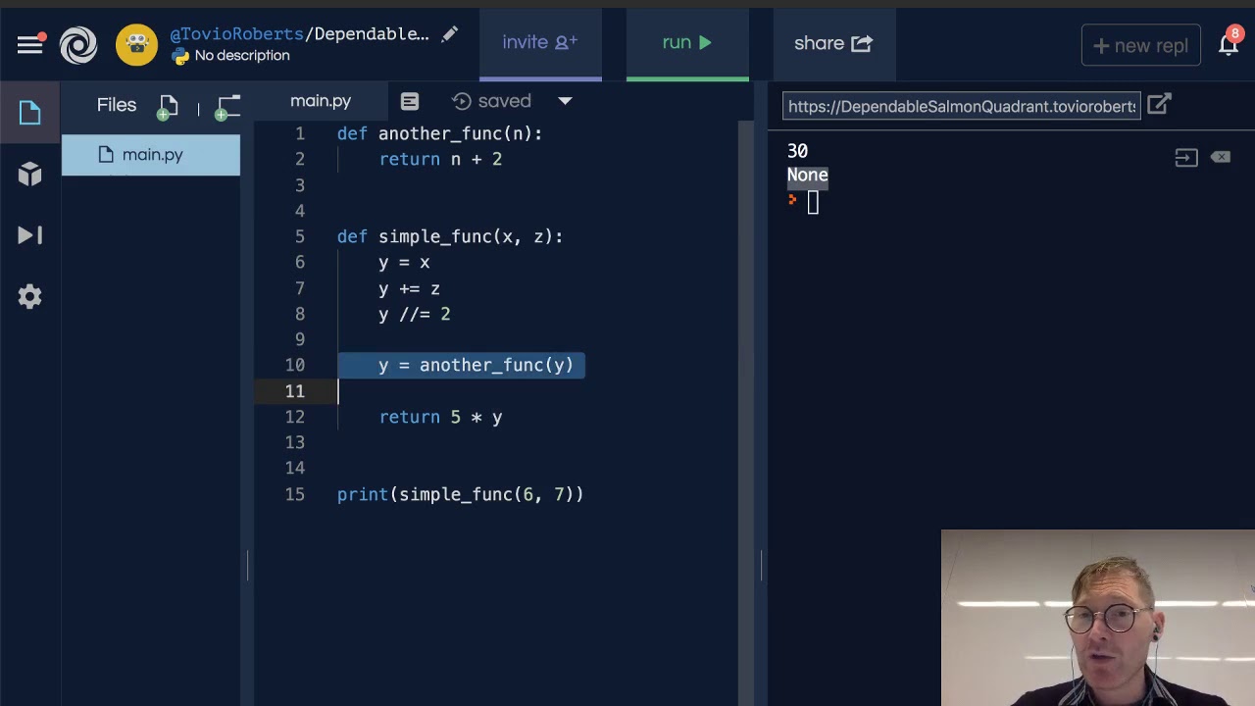Click the web preview URL field

tap(961, 106)
